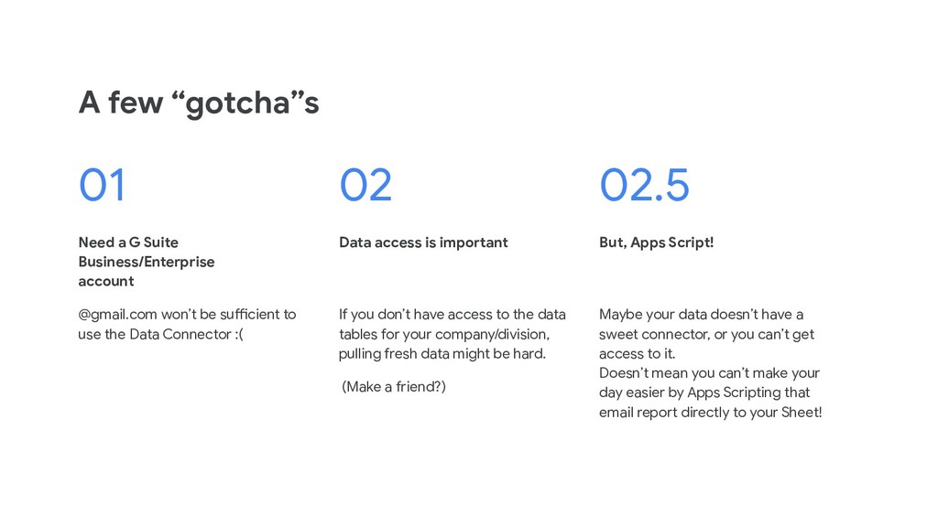Image resolution: width=938 pixels, height=527 pixels.
Task: Click the word account under Business/Enterprise
Action: (x=106, y=281)
